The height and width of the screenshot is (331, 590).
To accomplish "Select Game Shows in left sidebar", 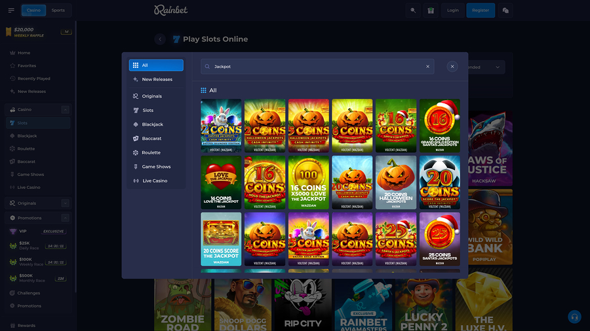I will [38, 175].
